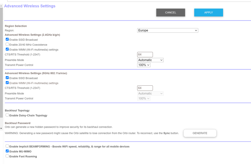Open the 2.4GHz Transmit Power Control dropdown
The width and height of the screenshot is (251, 164).
click(x=144, y=65)
